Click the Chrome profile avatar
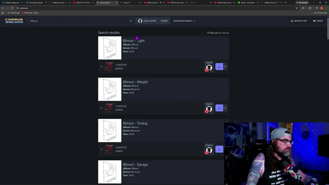Image resolution: width=329 pixels, height=185 pixels. coord(321,8)
